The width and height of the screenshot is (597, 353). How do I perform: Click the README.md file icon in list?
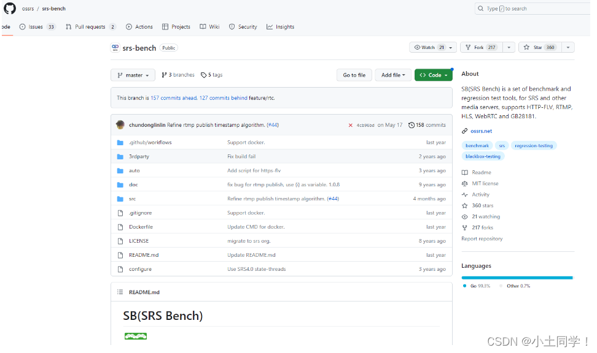coord(120,255)
